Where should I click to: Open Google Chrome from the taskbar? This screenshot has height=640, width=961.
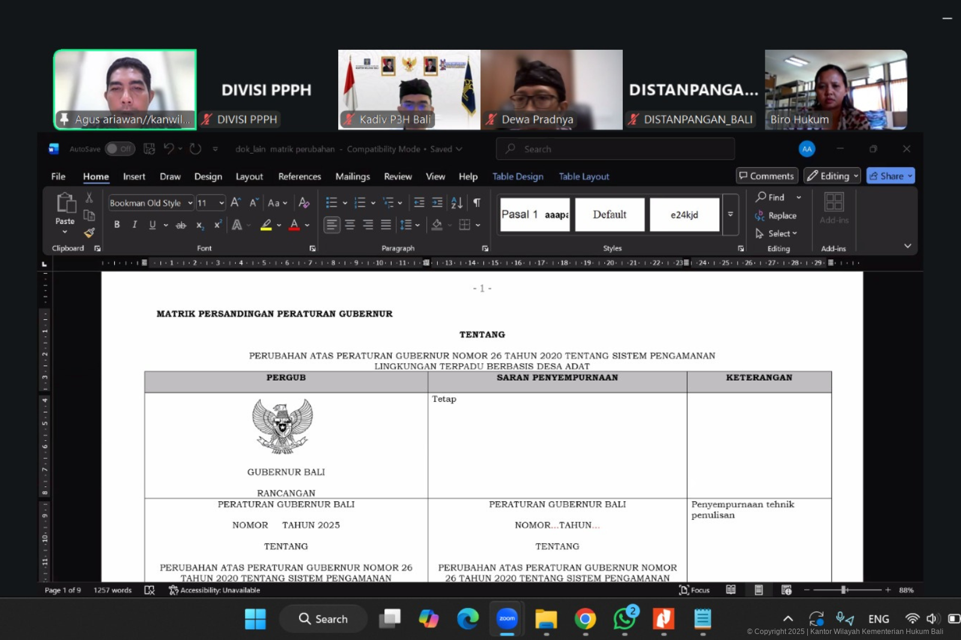click(x=585, y=619)
